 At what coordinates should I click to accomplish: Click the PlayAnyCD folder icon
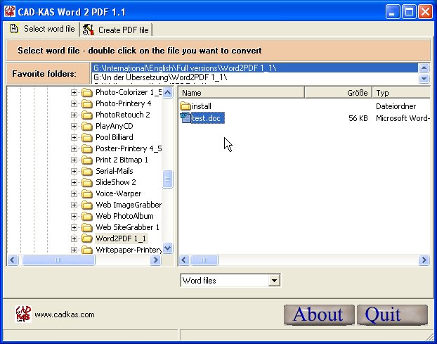[87, 126]
